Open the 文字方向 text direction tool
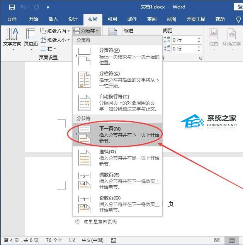This screenshot has width=243, height=245. click(x=12, y=39)
